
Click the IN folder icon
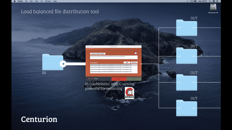[53, 62]
